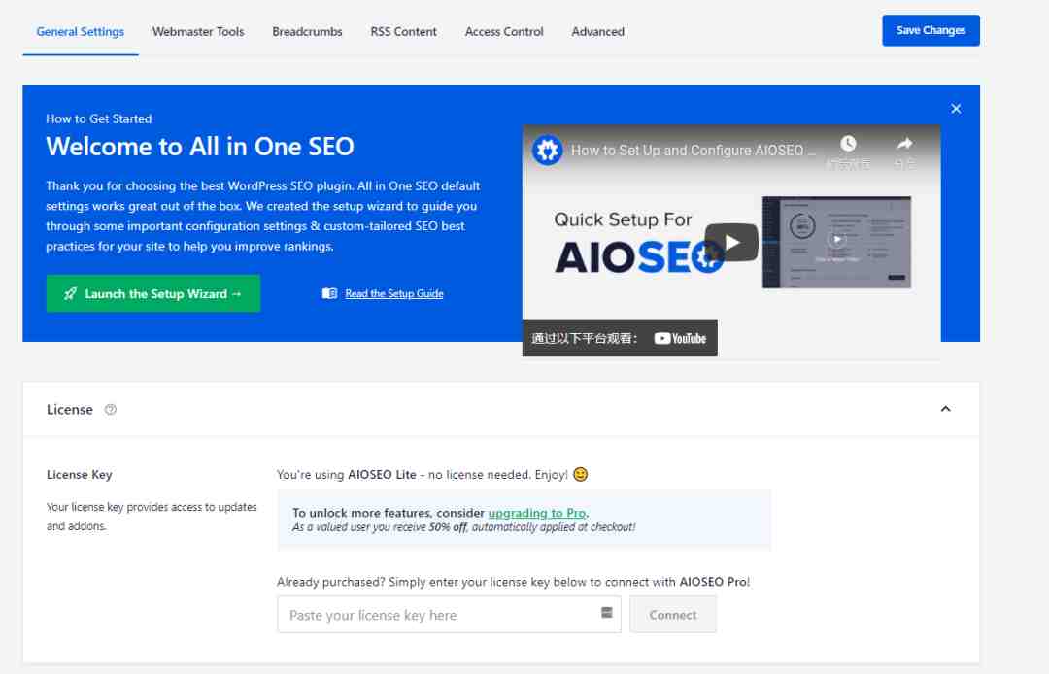
Task: Switch to the Webmaster Tools tab
Action: [198, 31]
